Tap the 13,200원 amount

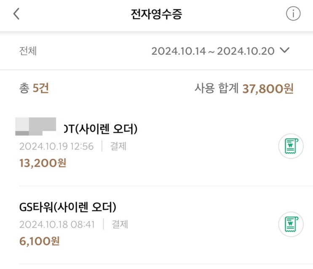(x=43, y=163)
